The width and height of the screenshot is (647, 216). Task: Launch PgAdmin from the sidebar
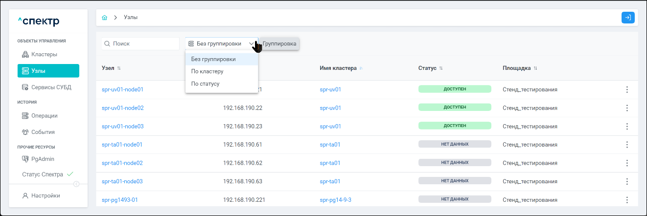(43, 159)
